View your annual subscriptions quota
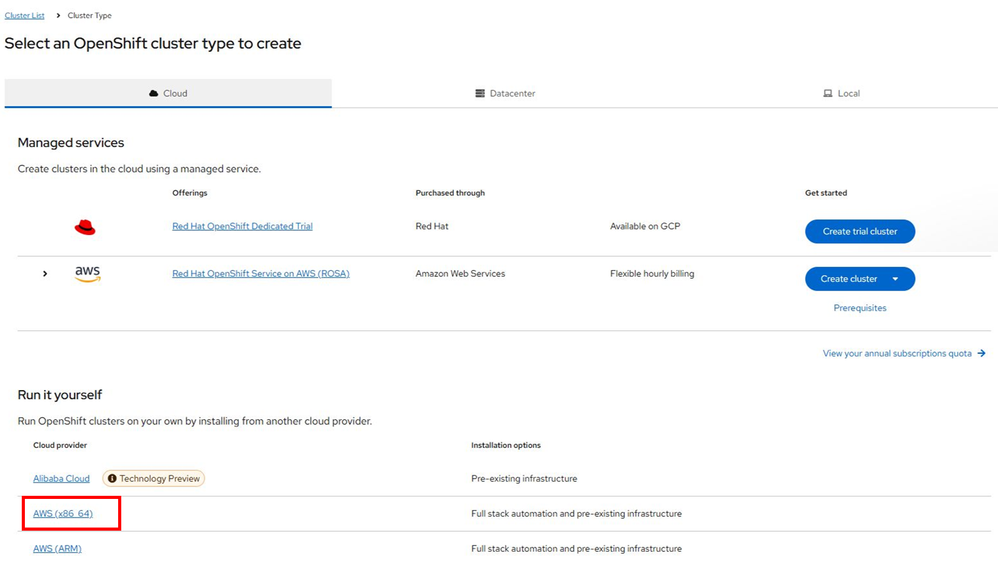The height and width of the screenshot is (563, 998). (x=897, y=353)
